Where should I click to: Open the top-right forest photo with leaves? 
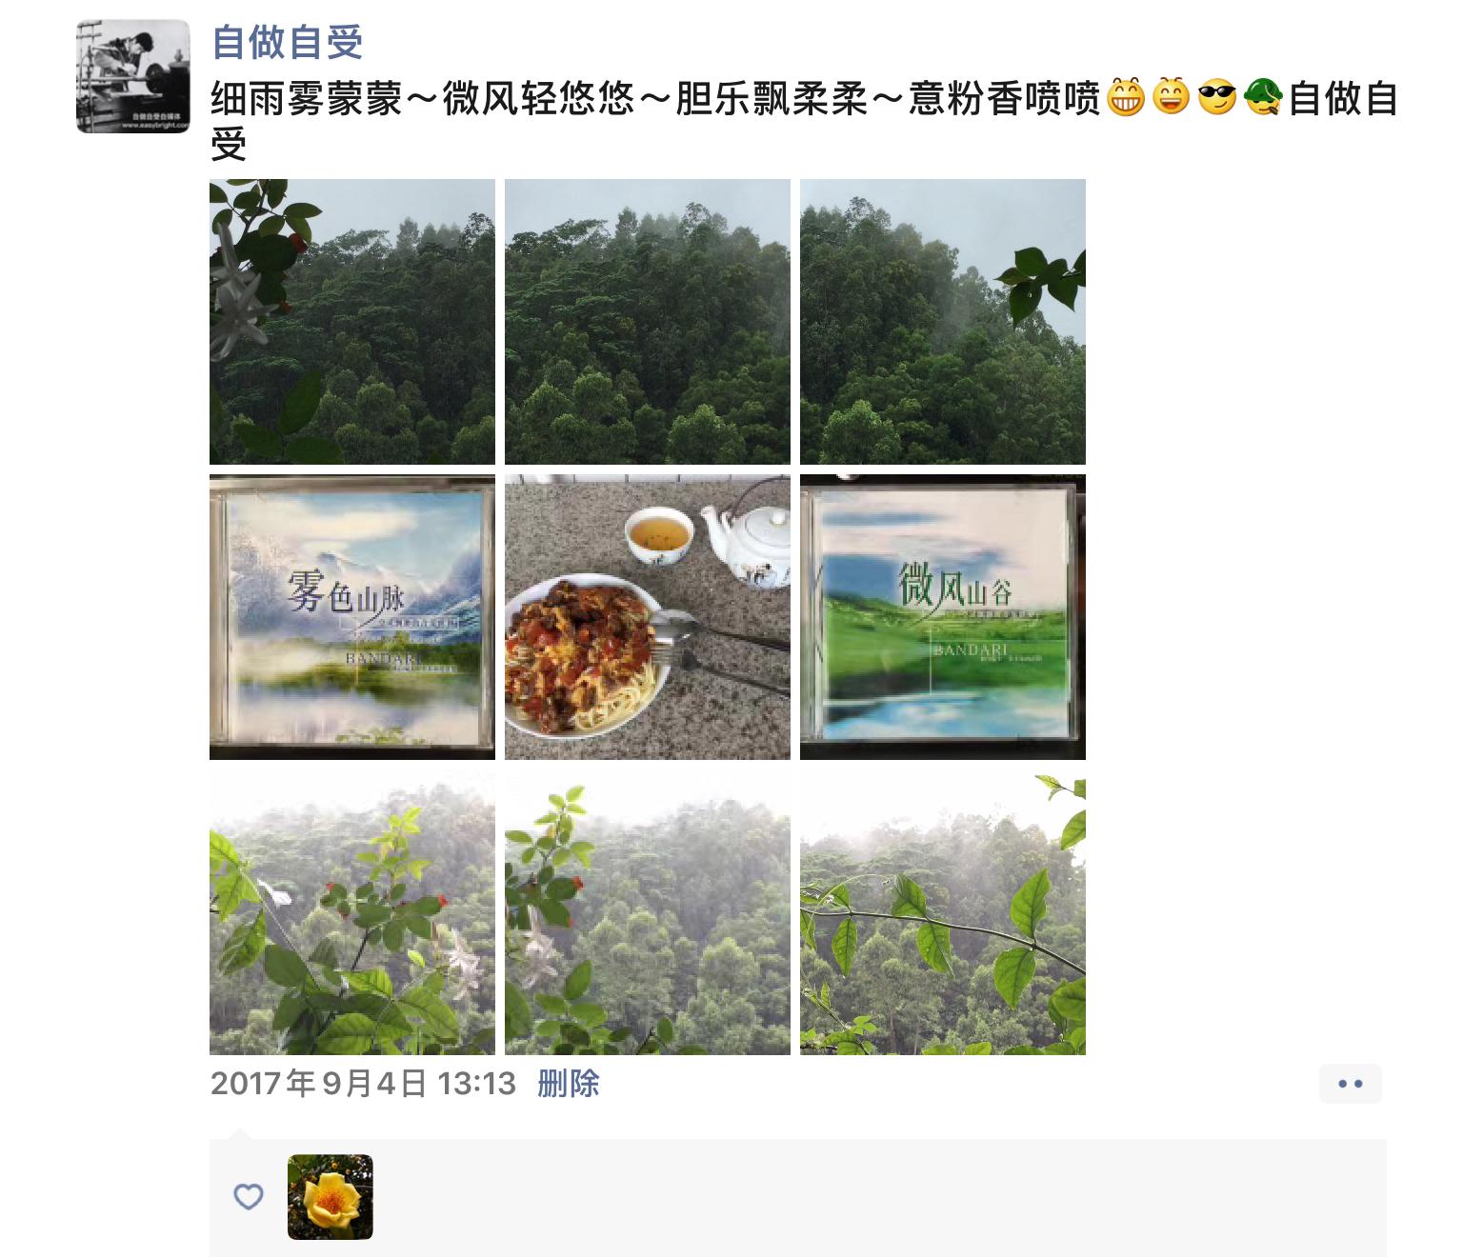coord(943,322)
